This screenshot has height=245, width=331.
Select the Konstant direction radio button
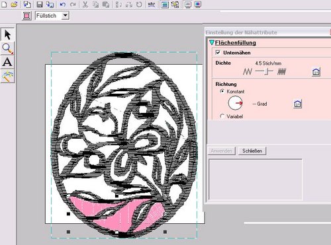[222, 91]
